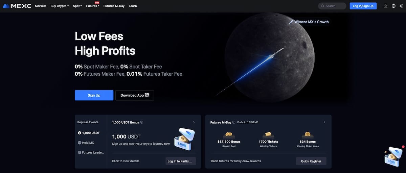Open the Futures M-Day card arrow chevron
The width and height of the screenshot is (406, 173).
click(324, 122)
